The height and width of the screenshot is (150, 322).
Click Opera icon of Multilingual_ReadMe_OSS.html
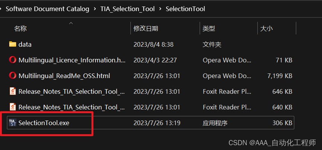(13, 76)
